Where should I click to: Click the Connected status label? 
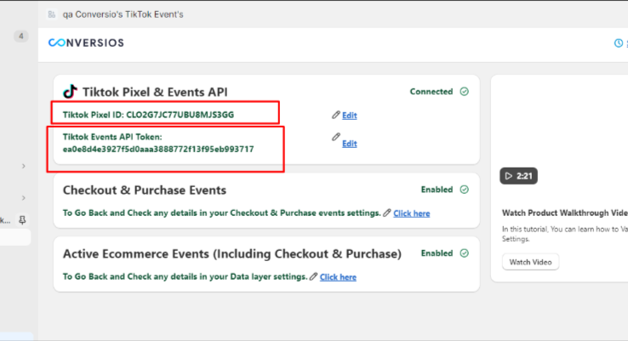pyautogui.click(x=431, y=92)
